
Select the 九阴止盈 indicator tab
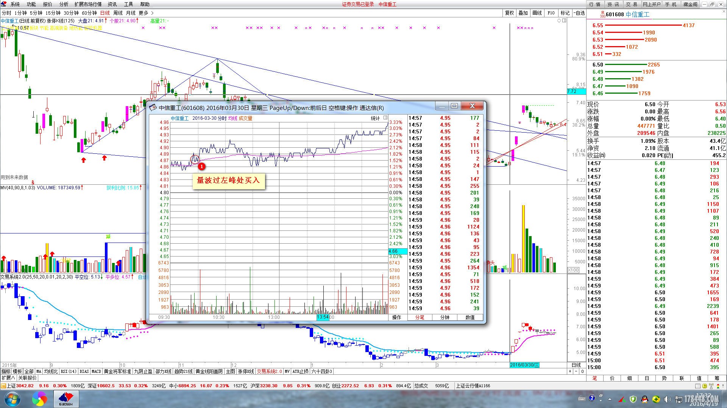click(x=144, y=371)
